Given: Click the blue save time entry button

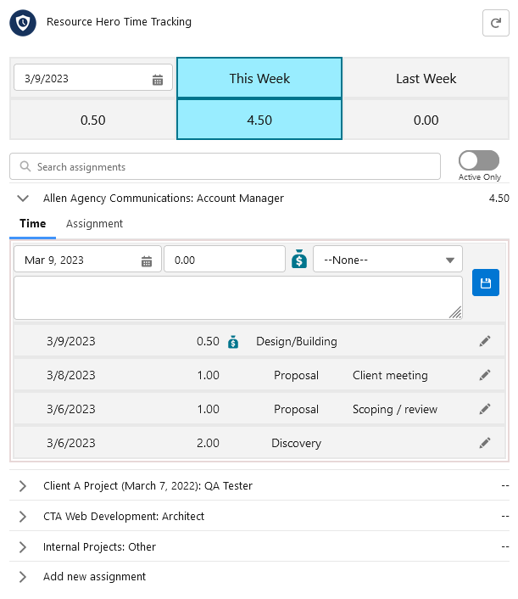Looking at the screenshot, I should click(x=485, y=283).
